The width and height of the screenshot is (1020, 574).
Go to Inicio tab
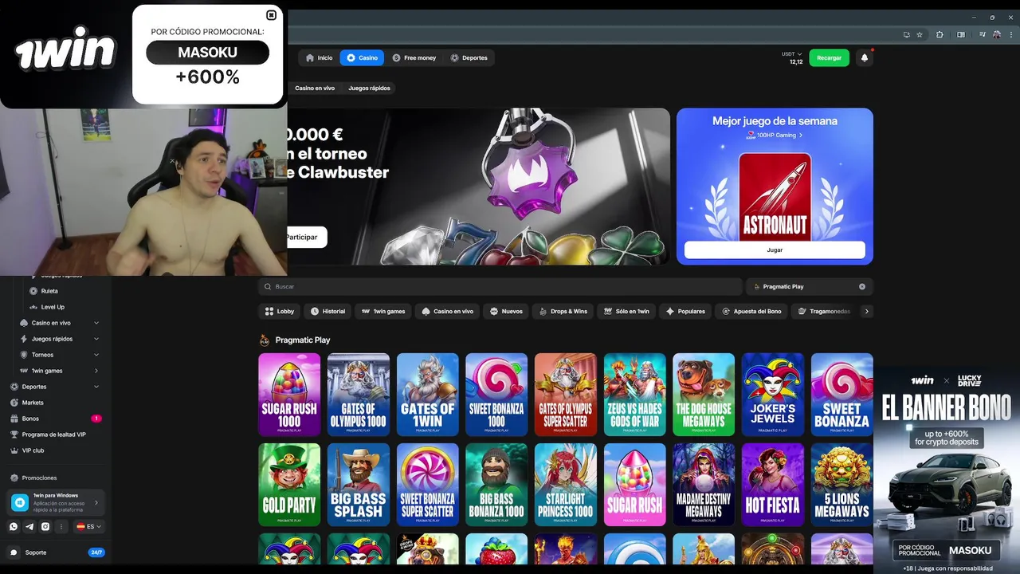319,57
